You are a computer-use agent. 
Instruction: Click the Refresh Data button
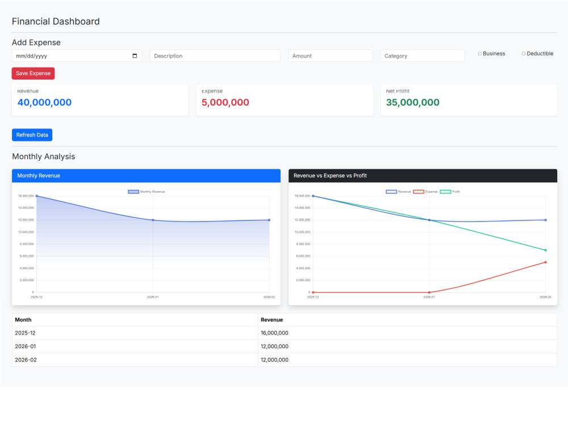(32, 135)
